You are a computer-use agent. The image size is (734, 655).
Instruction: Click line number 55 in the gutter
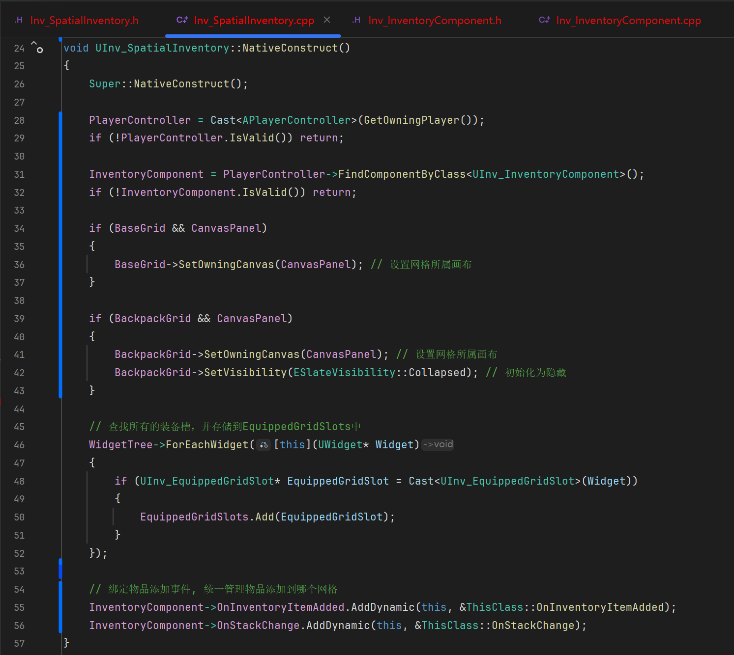(x=19, y=607)
